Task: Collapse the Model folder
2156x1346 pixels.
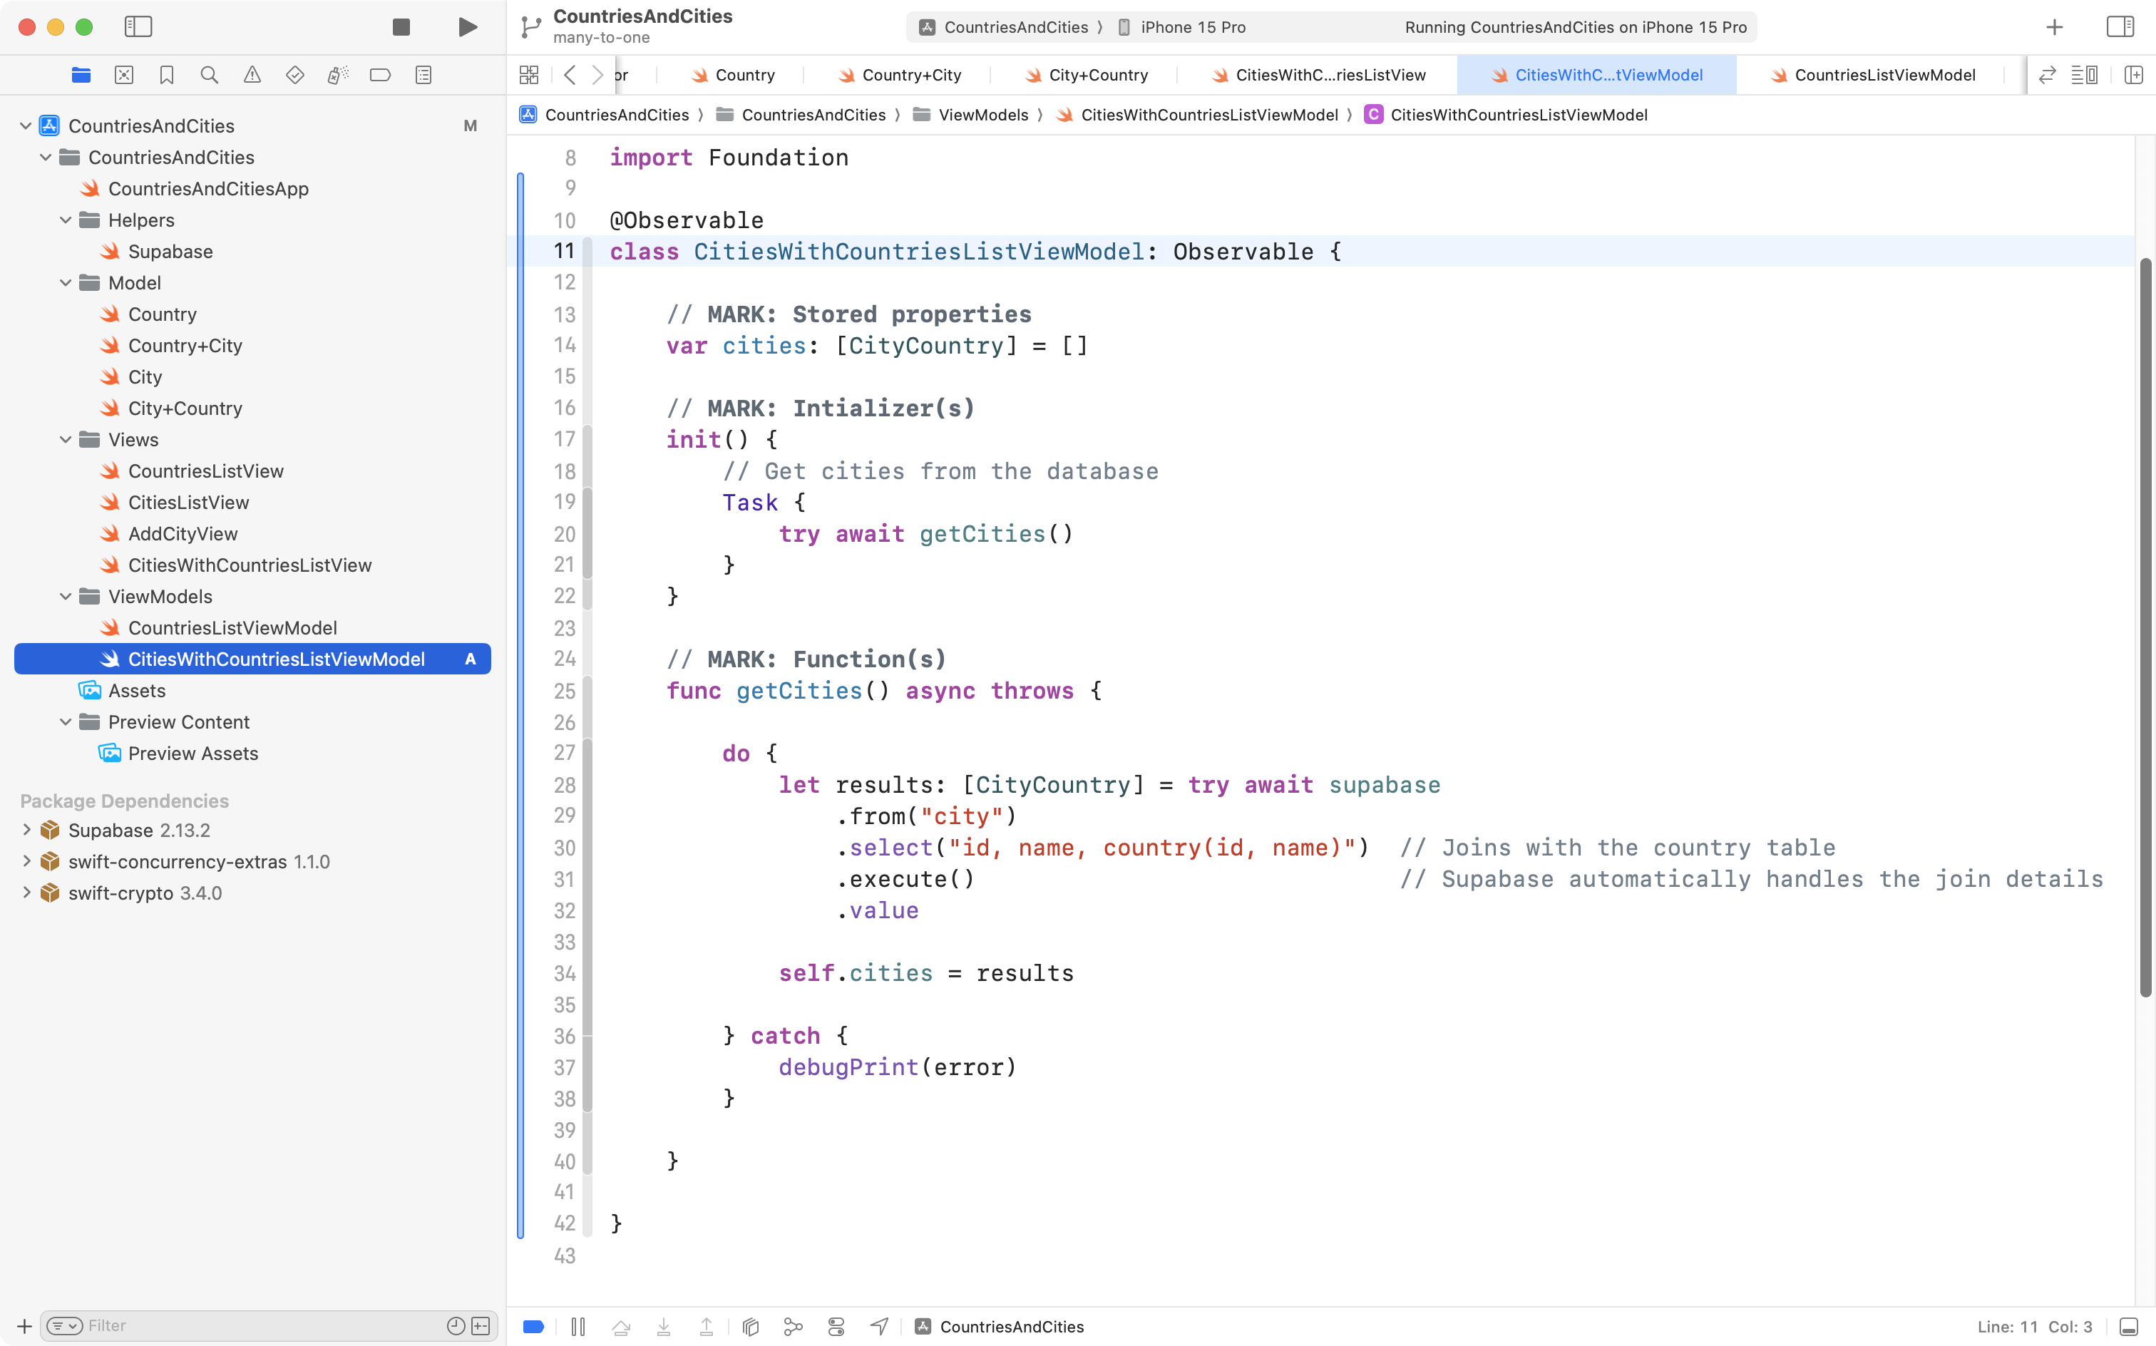Action: (x=65, y=282)
